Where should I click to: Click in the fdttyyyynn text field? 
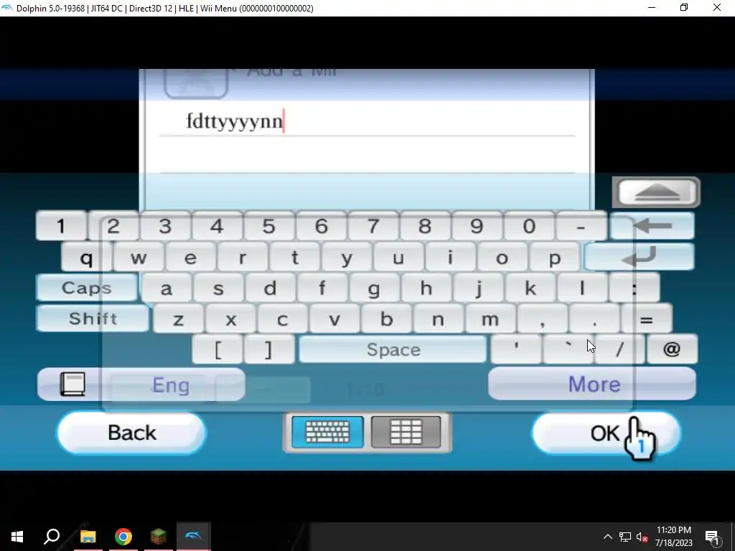pyautogui.click(x=367, y=121)
